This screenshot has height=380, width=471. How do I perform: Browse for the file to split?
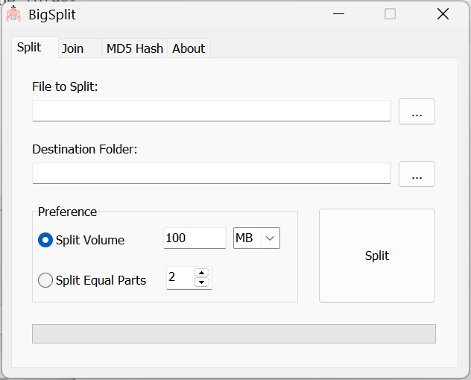[417, 112]
